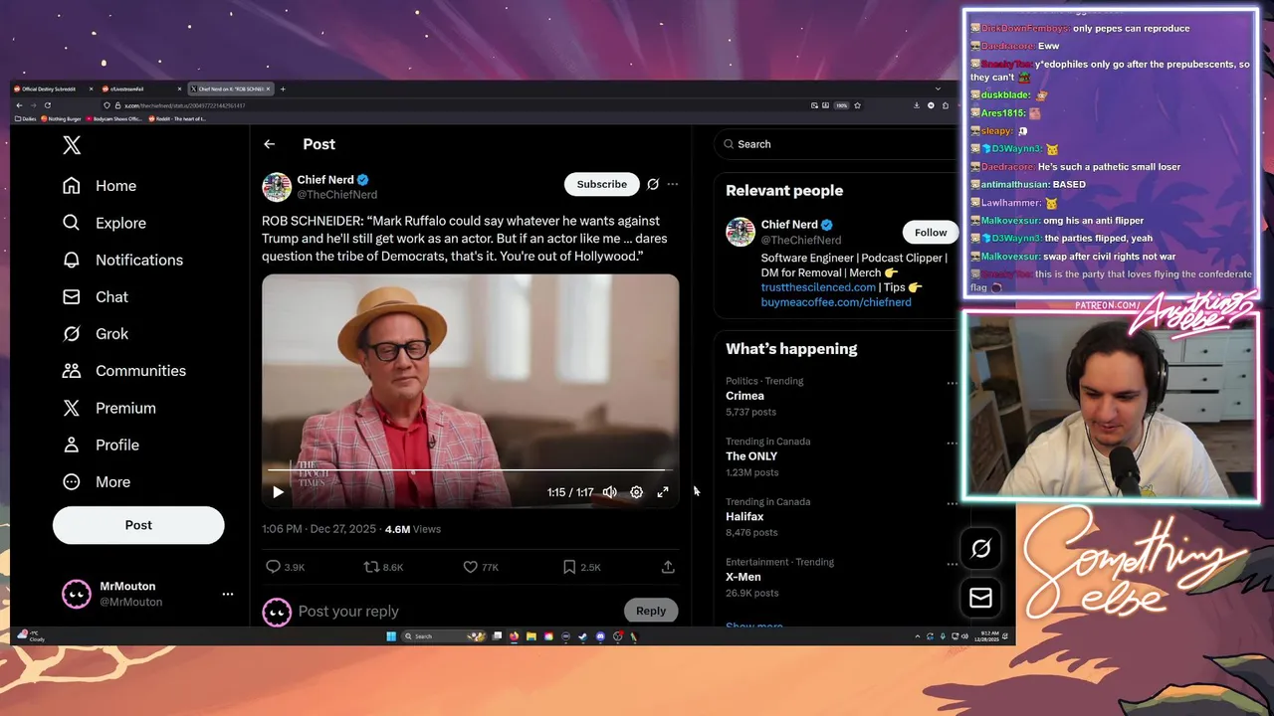The image size is (1274, 716).
Task: Open the Dailies bookmarks folder
Action: click(x=26, y=119)
